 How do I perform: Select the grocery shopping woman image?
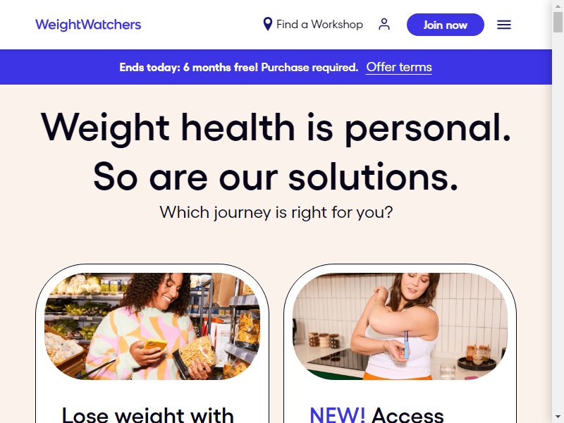click(152, 326)
